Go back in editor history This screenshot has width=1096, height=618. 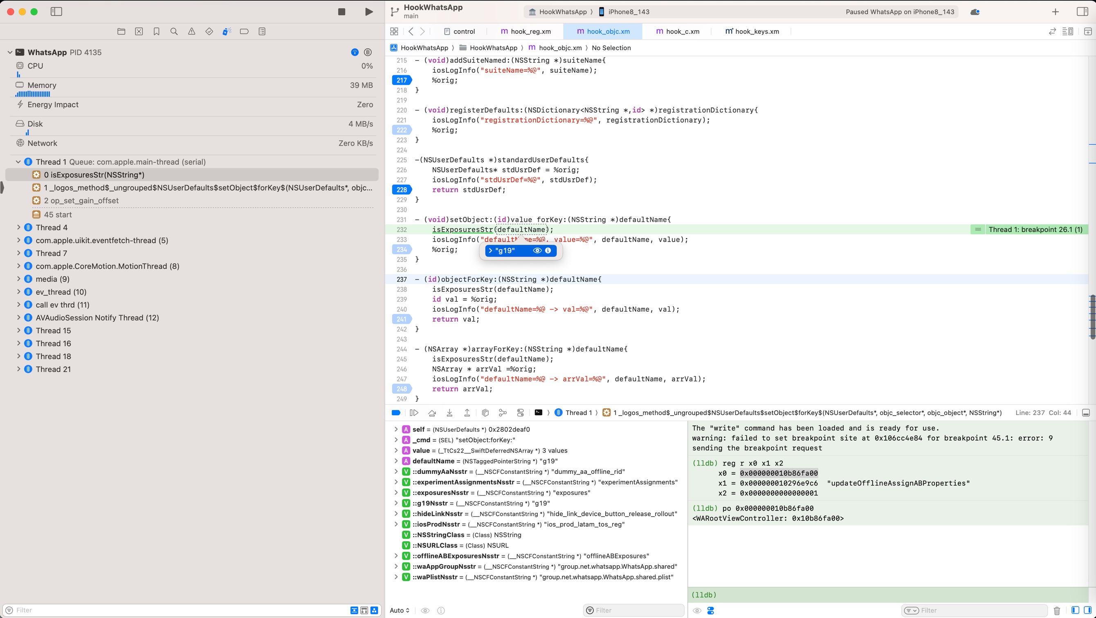[x=411, y=31]
